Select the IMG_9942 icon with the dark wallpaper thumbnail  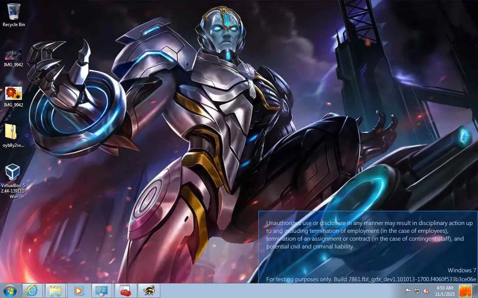13,58
